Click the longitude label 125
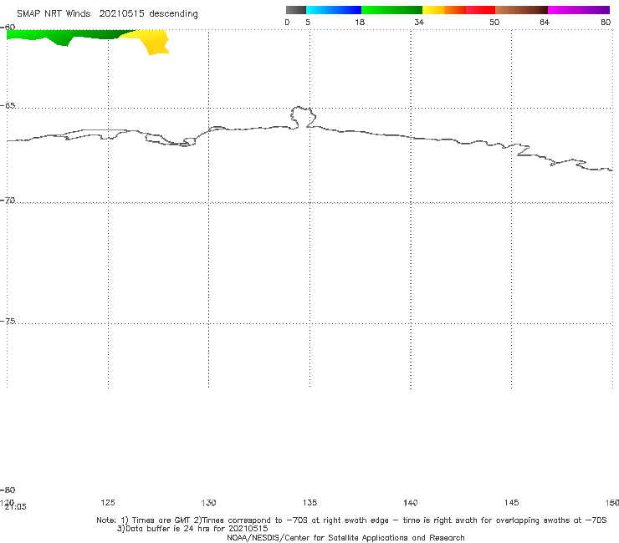Image resolution: width=619 pixels, height=543 pixels. (x=108, y=502)
